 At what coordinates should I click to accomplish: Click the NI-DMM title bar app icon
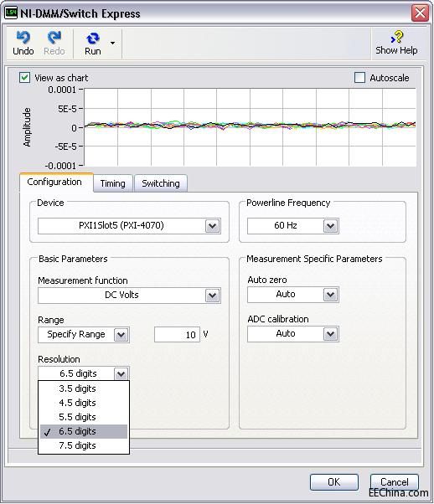[11, 13]
